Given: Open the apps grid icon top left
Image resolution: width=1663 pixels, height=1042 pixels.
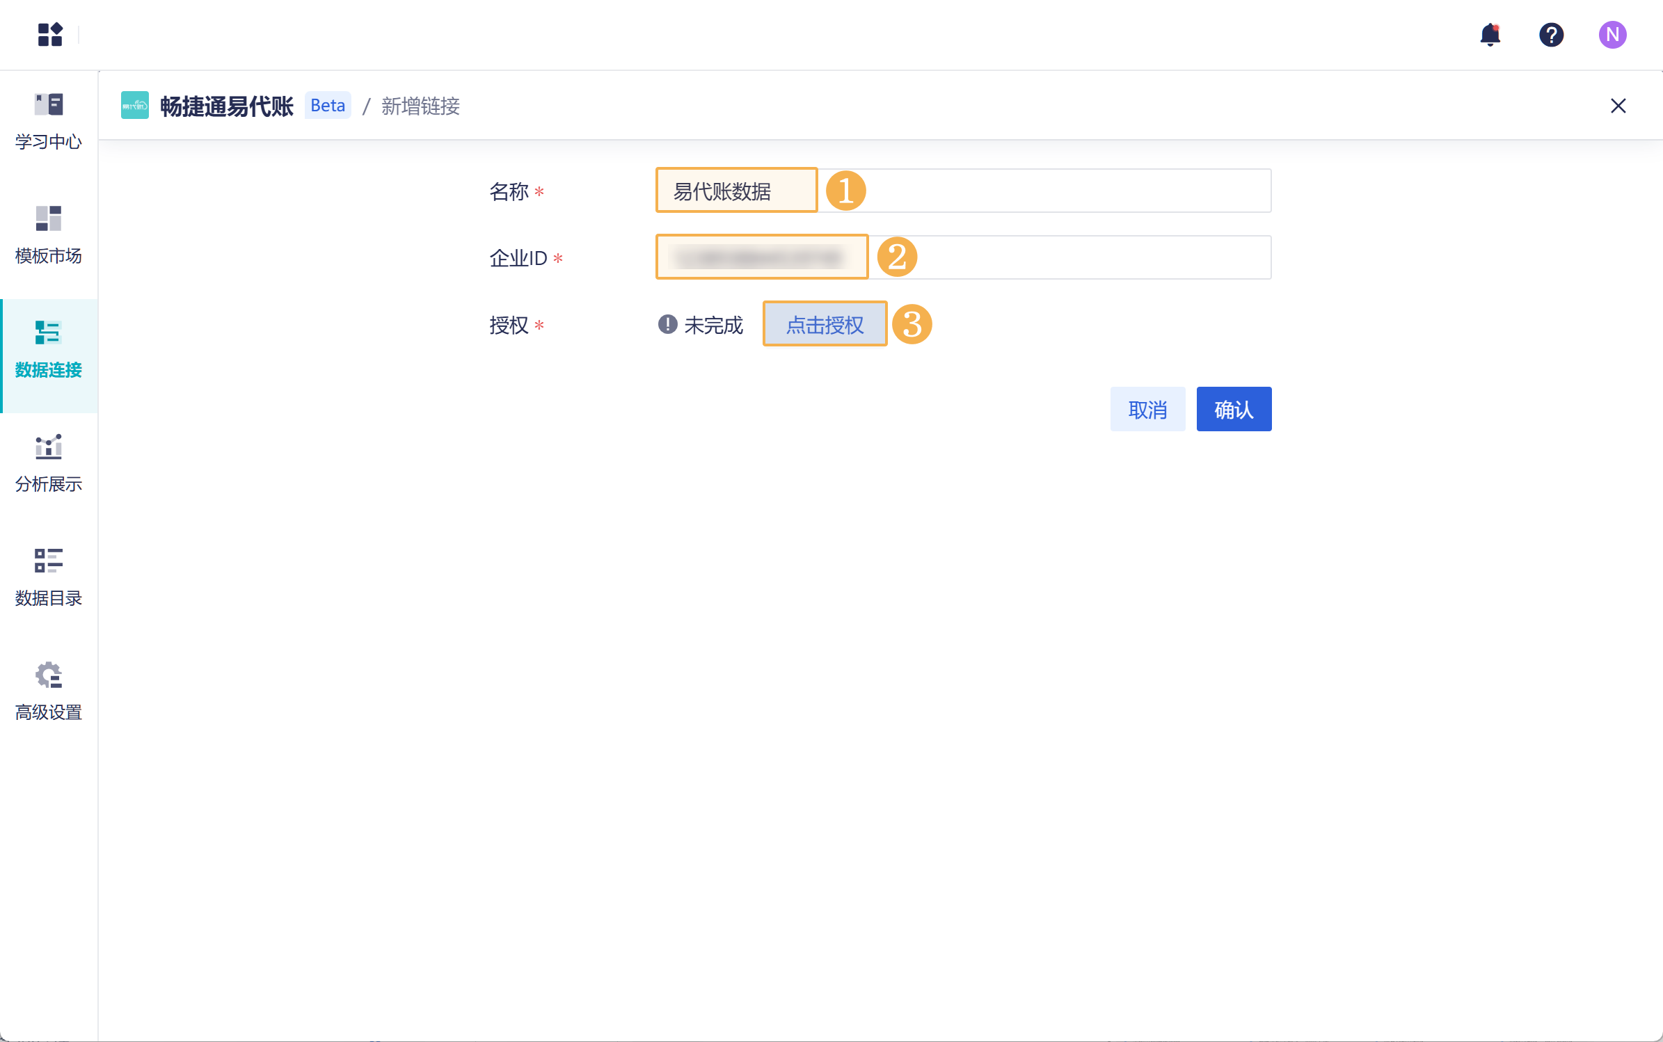Looking at the screenshot, I should tap(49, 34).
